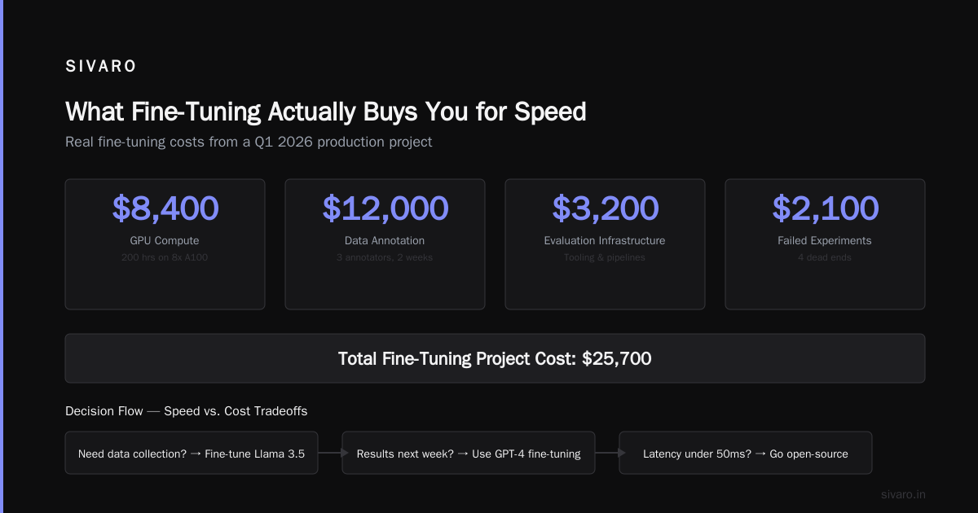Click the sivaro.in link

point(903,494)
